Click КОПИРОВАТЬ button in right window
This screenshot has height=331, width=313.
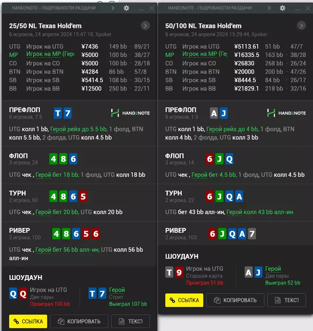click(x=235, y=300)
